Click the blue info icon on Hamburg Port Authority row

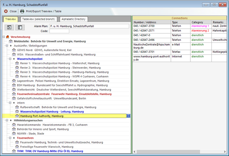(x=128, y=116)
